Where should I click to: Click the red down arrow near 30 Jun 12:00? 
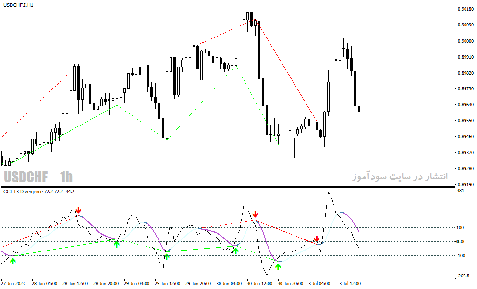[x=255, y=214]
